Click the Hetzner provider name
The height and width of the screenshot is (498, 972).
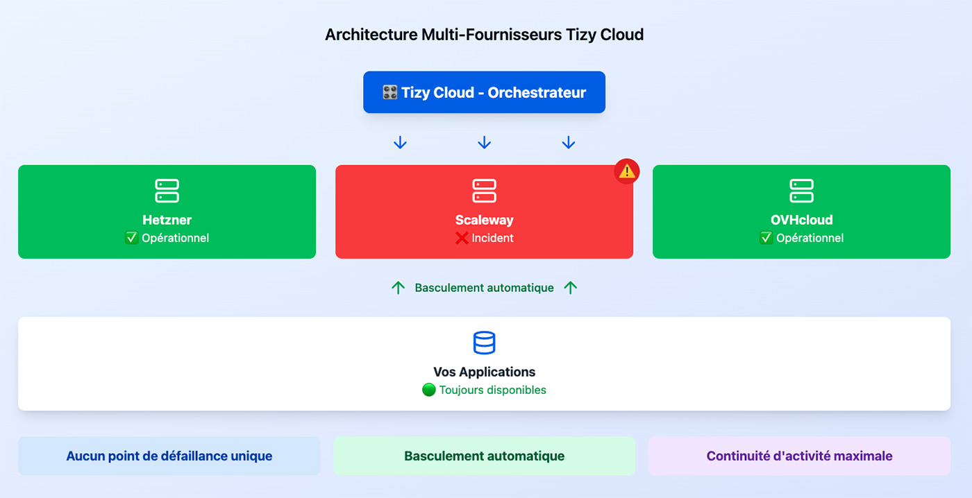[x=167, y=220]
